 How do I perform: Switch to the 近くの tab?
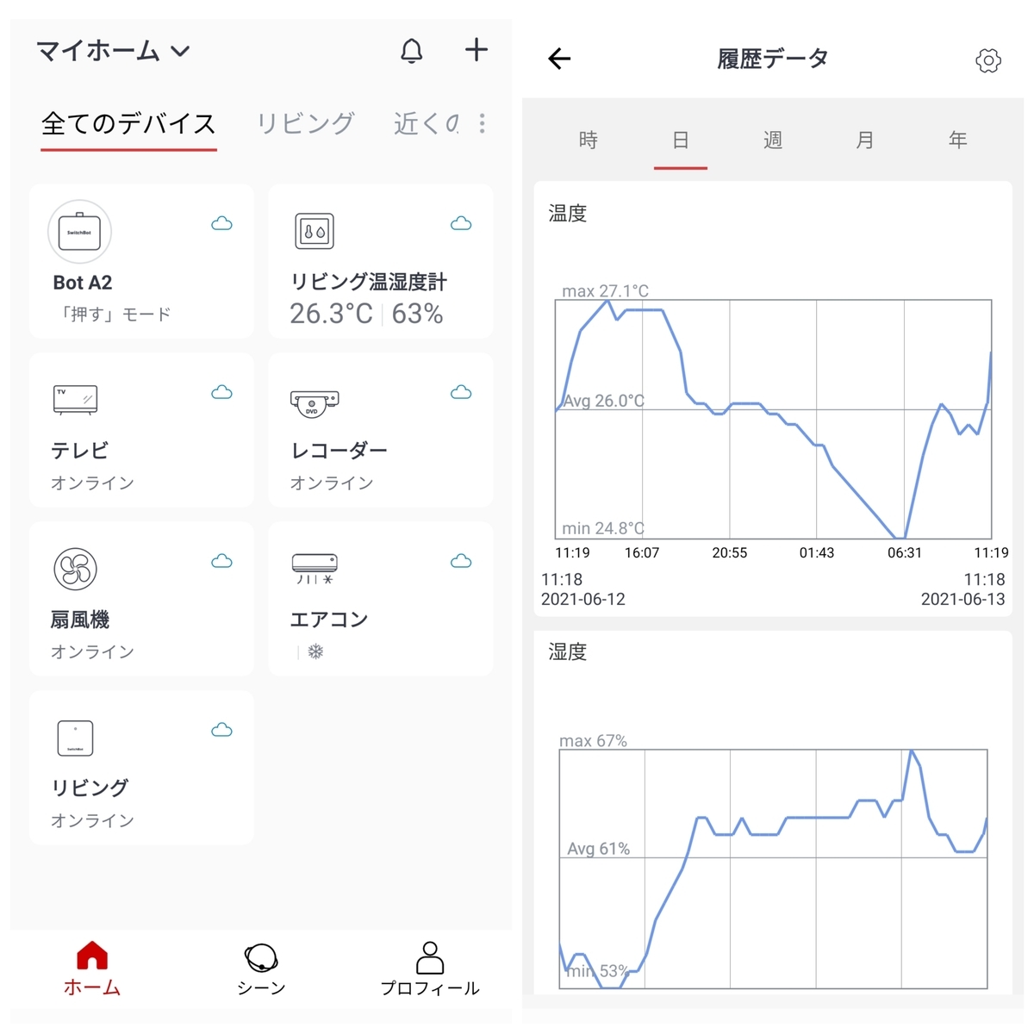click(427, 124)
